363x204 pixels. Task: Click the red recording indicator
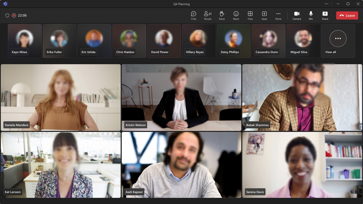click(14, 15)
